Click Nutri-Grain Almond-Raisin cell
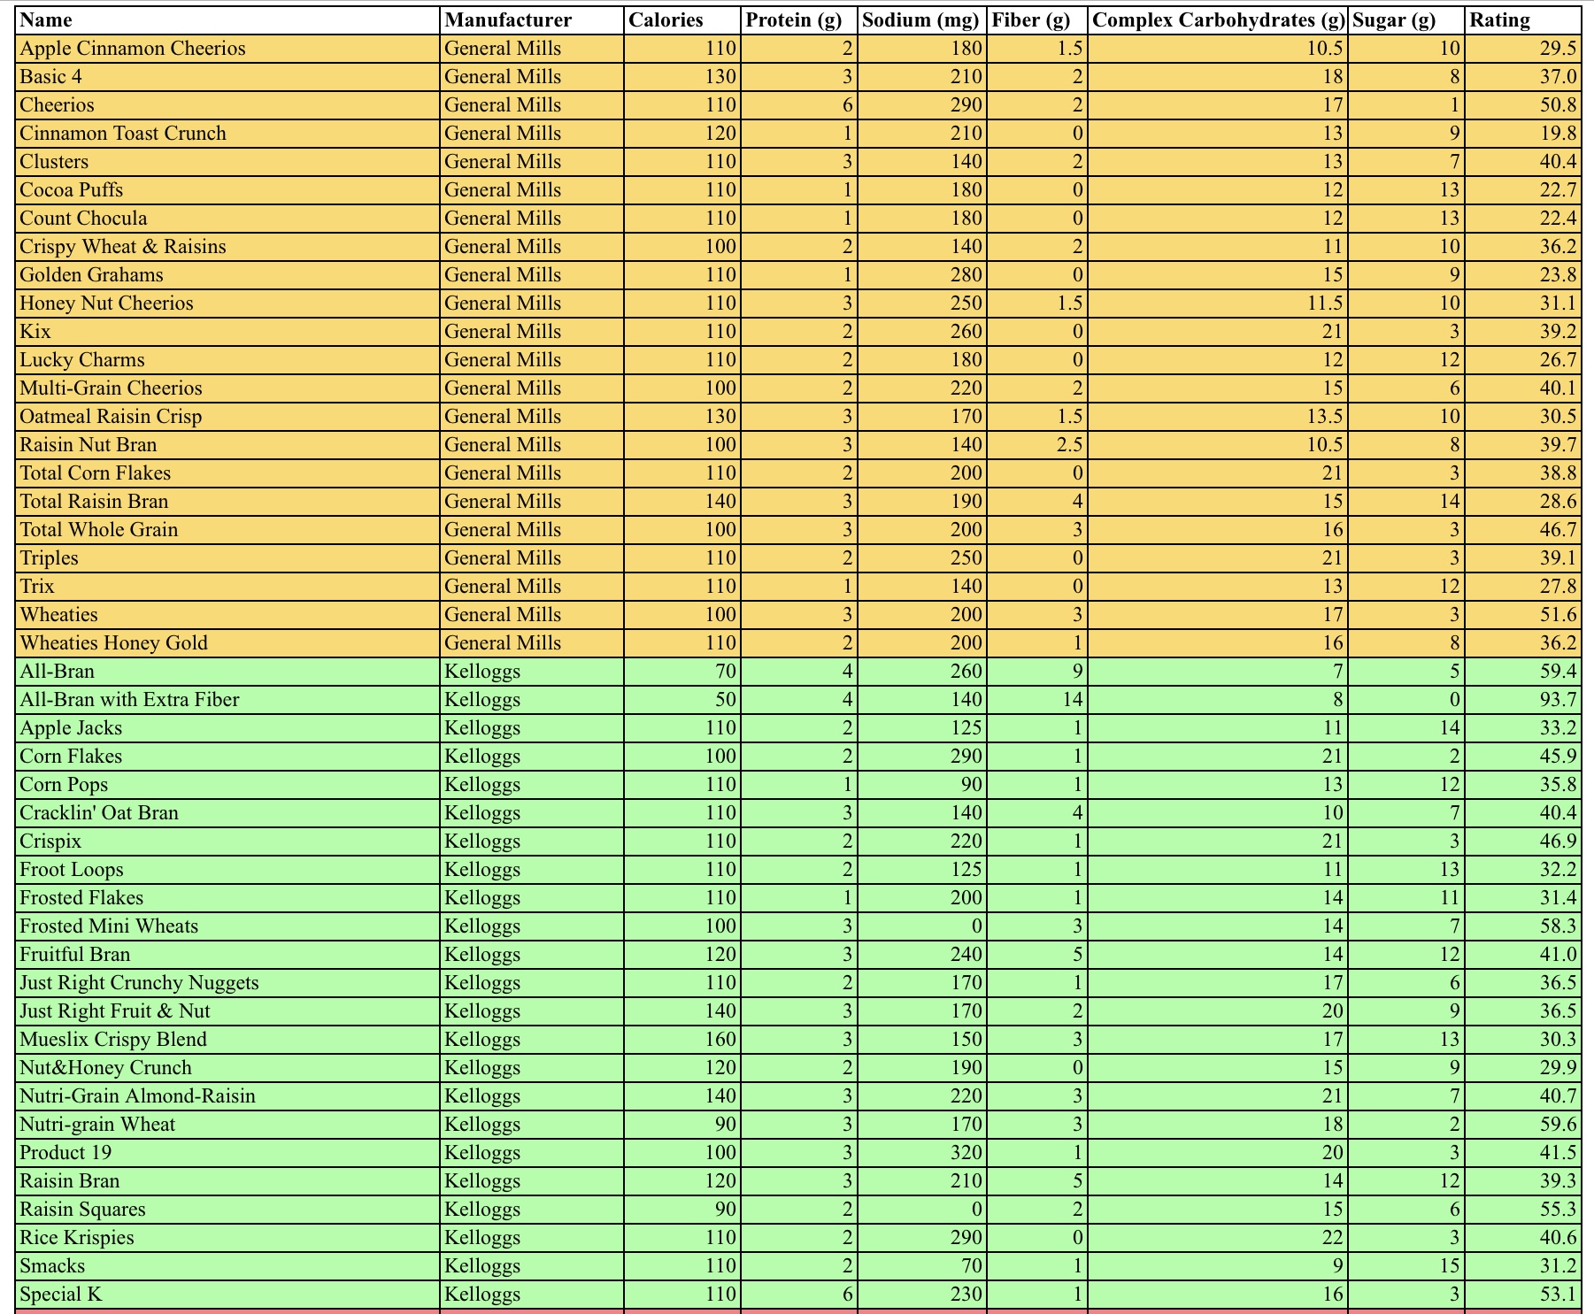Image resolution: width=1594 pixels, height=1314 pixels. 227,1096
